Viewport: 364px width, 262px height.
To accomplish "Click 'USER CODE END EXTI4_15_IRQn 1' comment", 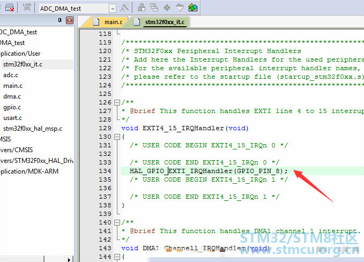I will click(x=205, y=197).
